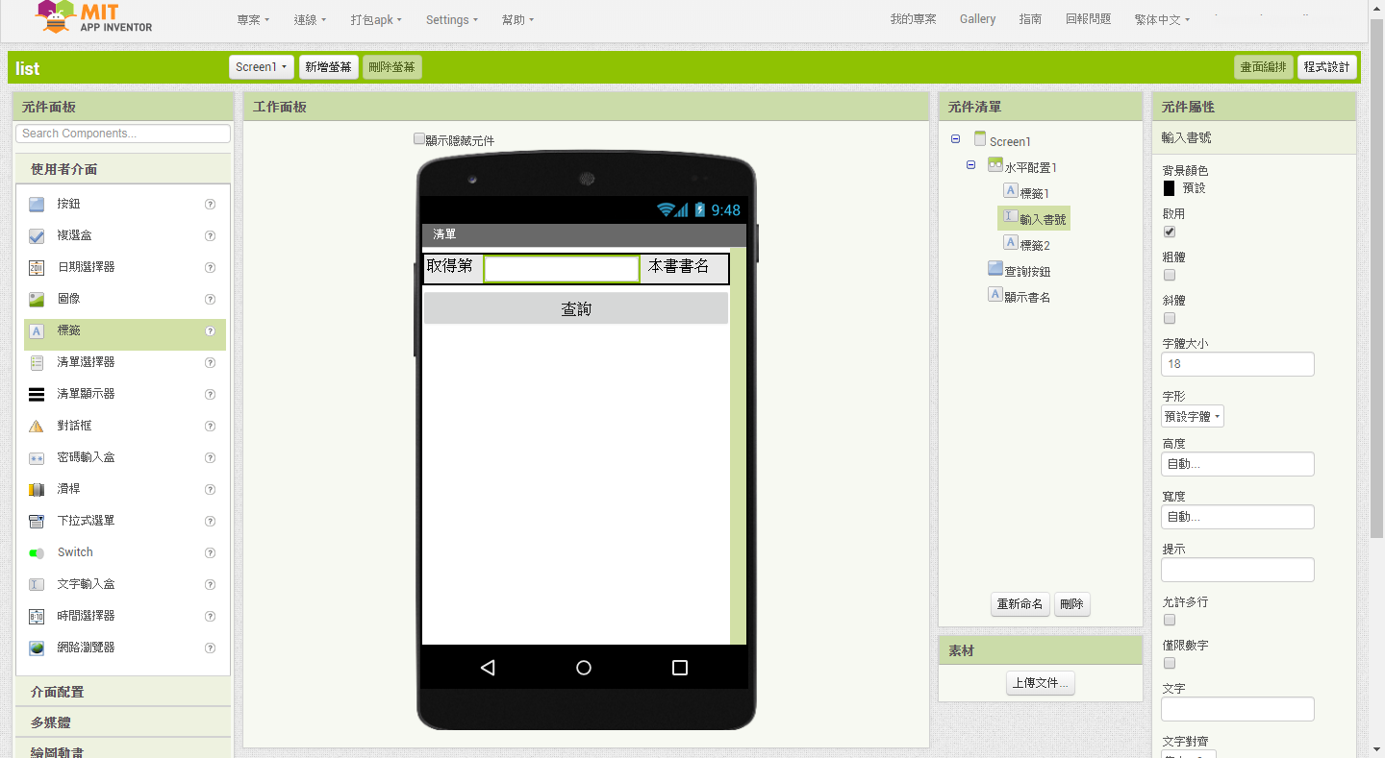
Task: Tap the phone preview recent apps square icon
Action: pyautogui.click(x=680, y=668)
